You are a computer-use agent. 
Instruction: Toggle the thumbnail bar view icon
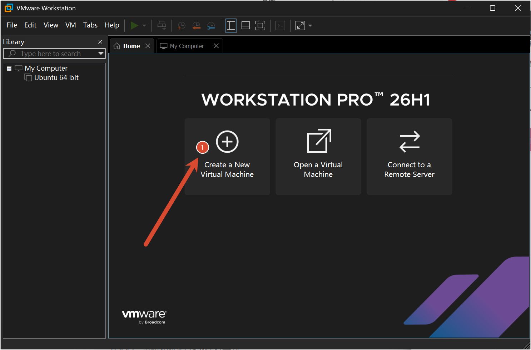pos(245,25)
